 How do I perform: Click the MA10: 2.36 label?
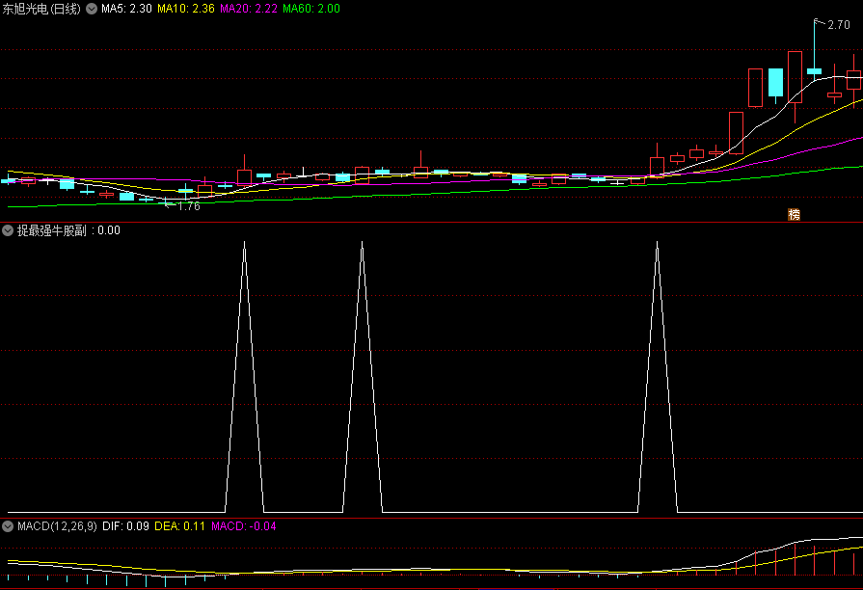[x=186, y=9]
